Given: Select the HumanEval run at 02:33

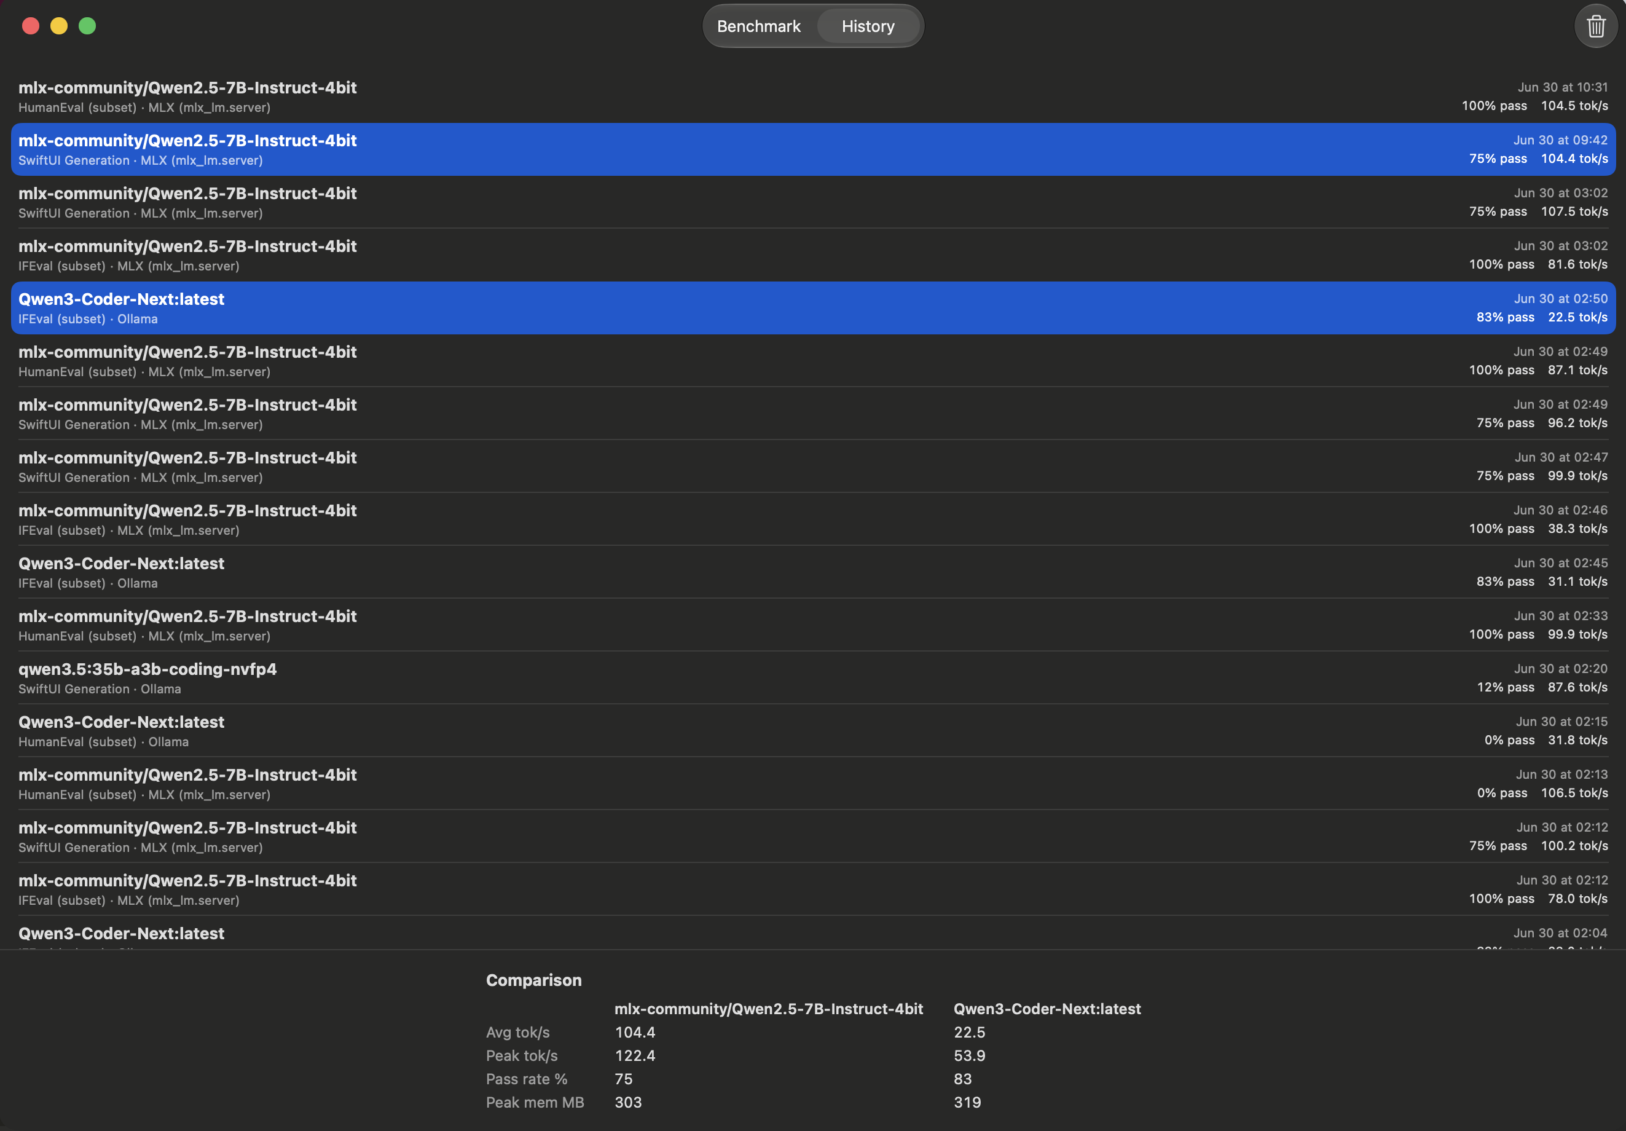Looking at the screenshot, I should [x=813, y=625].
